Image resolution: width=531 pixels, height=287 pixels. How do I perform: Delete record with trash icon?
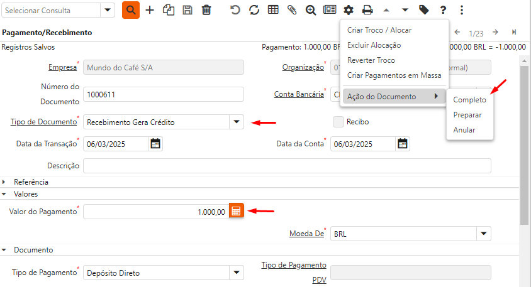coord(206,10)
